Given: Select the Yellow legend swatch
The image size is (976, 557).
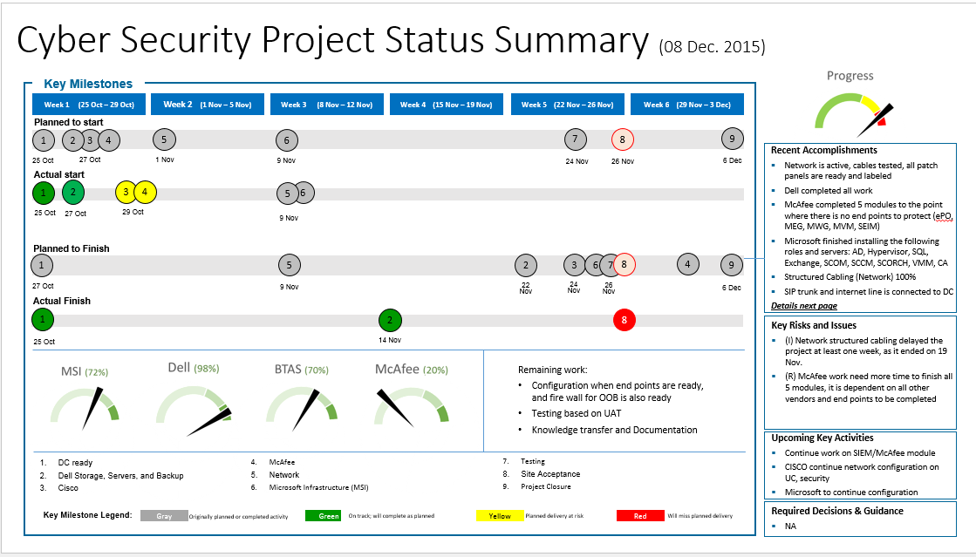Looking at the screenshot, I should click(x=500, y=515).
